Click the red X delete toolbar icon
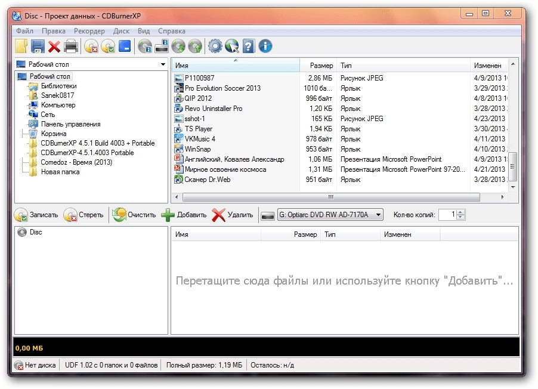538x389 pixels. (x=54, y=46)
